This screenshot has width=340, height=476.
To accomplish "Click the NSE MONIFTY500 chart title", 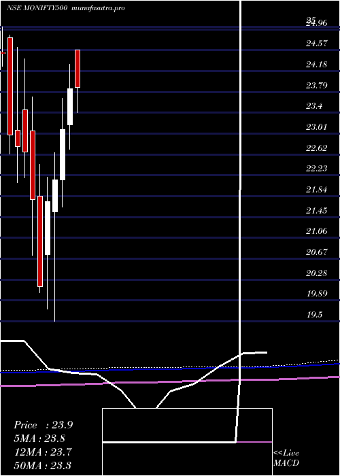I will [x=38, y=8].
